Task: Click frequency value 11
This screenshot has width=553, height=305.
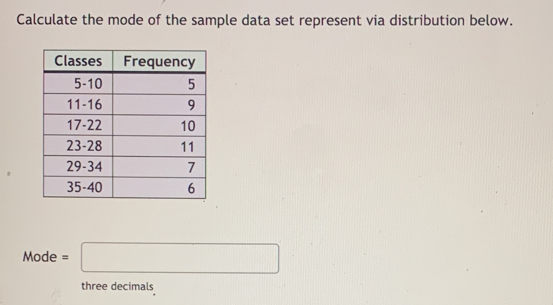Action: tap(188, 146)
